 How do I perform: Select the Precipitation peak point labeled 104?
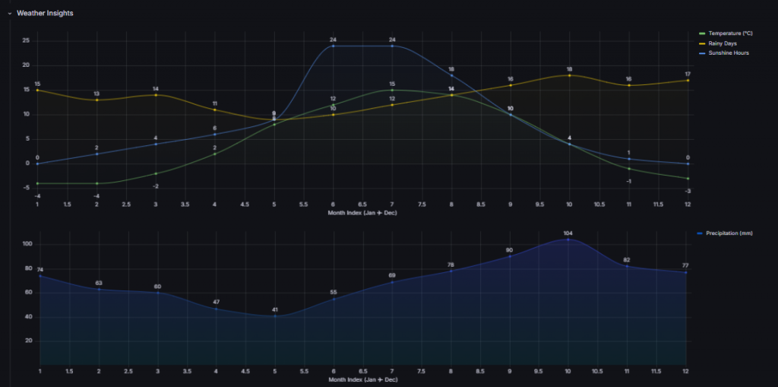coord(568,239)
